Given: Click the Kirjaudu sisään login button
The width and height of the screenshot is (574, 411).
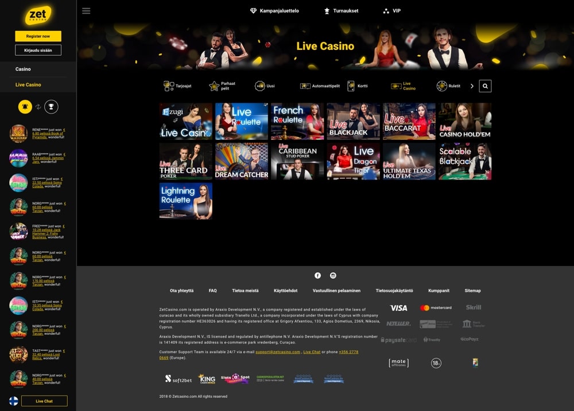Looking at the screenshot, I should pyautogui.click(x=38, y=50).
